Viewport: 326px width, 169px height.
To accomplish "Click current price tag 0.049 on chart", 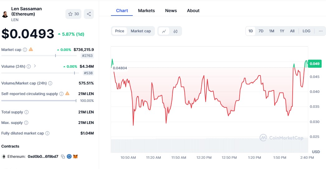I will coord(314,64).
